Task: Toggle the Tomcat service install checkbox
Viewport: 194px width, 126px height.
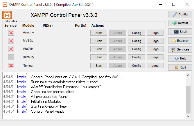Action: [11, 66]
